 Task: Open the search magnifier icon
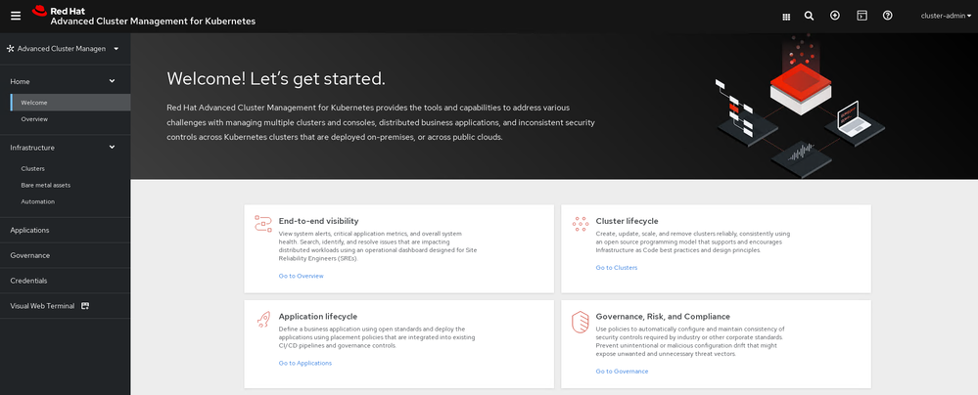pos(809,16)
